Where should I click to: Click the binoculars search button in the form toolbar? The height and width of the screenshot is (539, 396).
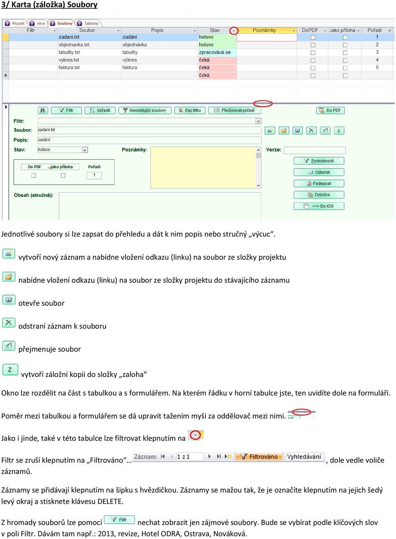click(43, 110)
